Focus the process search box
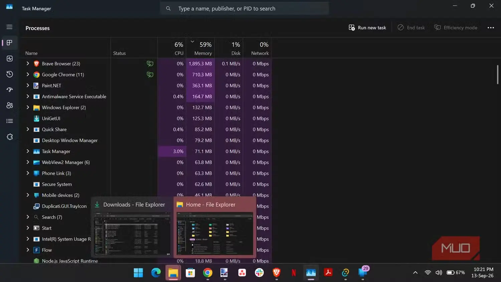Viewport: 501px width, 282px height. click(244, 8)
